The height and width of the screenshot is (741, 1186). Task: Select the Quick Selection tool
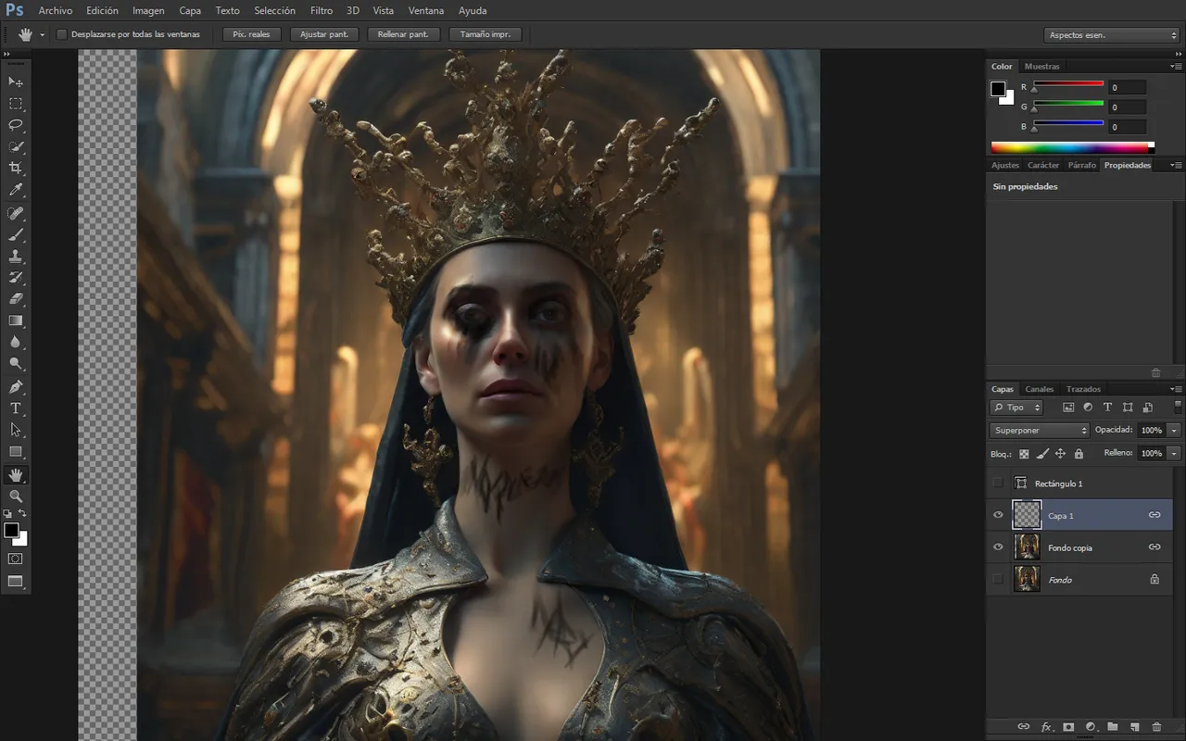16,146
